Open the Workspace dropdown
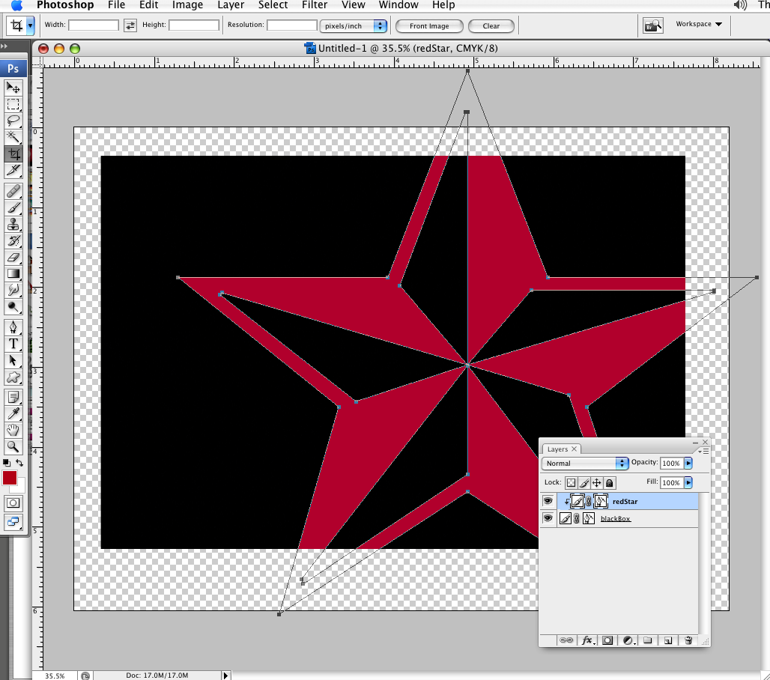This screenshot has width=770, height=680. pos(697,23)
